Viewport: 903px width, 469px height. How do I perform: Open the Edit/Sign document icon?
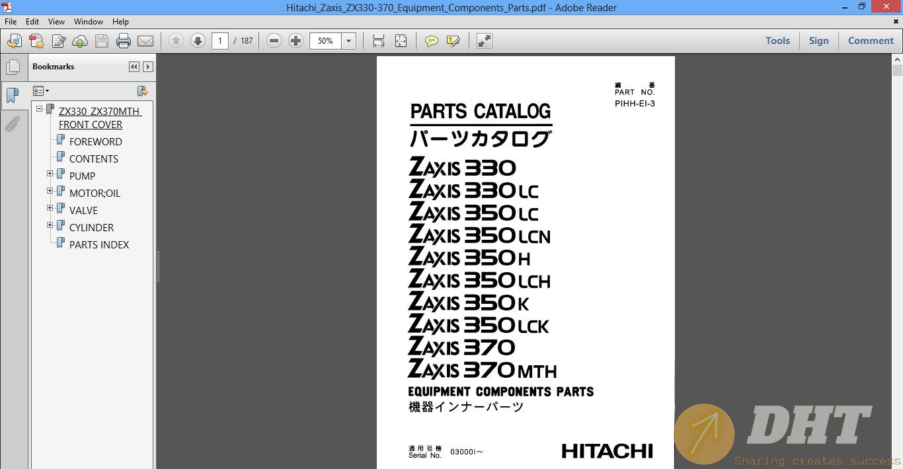pos(58,41)
